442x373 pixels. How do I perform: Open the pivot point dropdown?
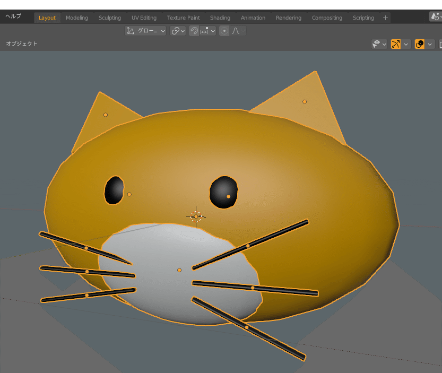point(178,31)
